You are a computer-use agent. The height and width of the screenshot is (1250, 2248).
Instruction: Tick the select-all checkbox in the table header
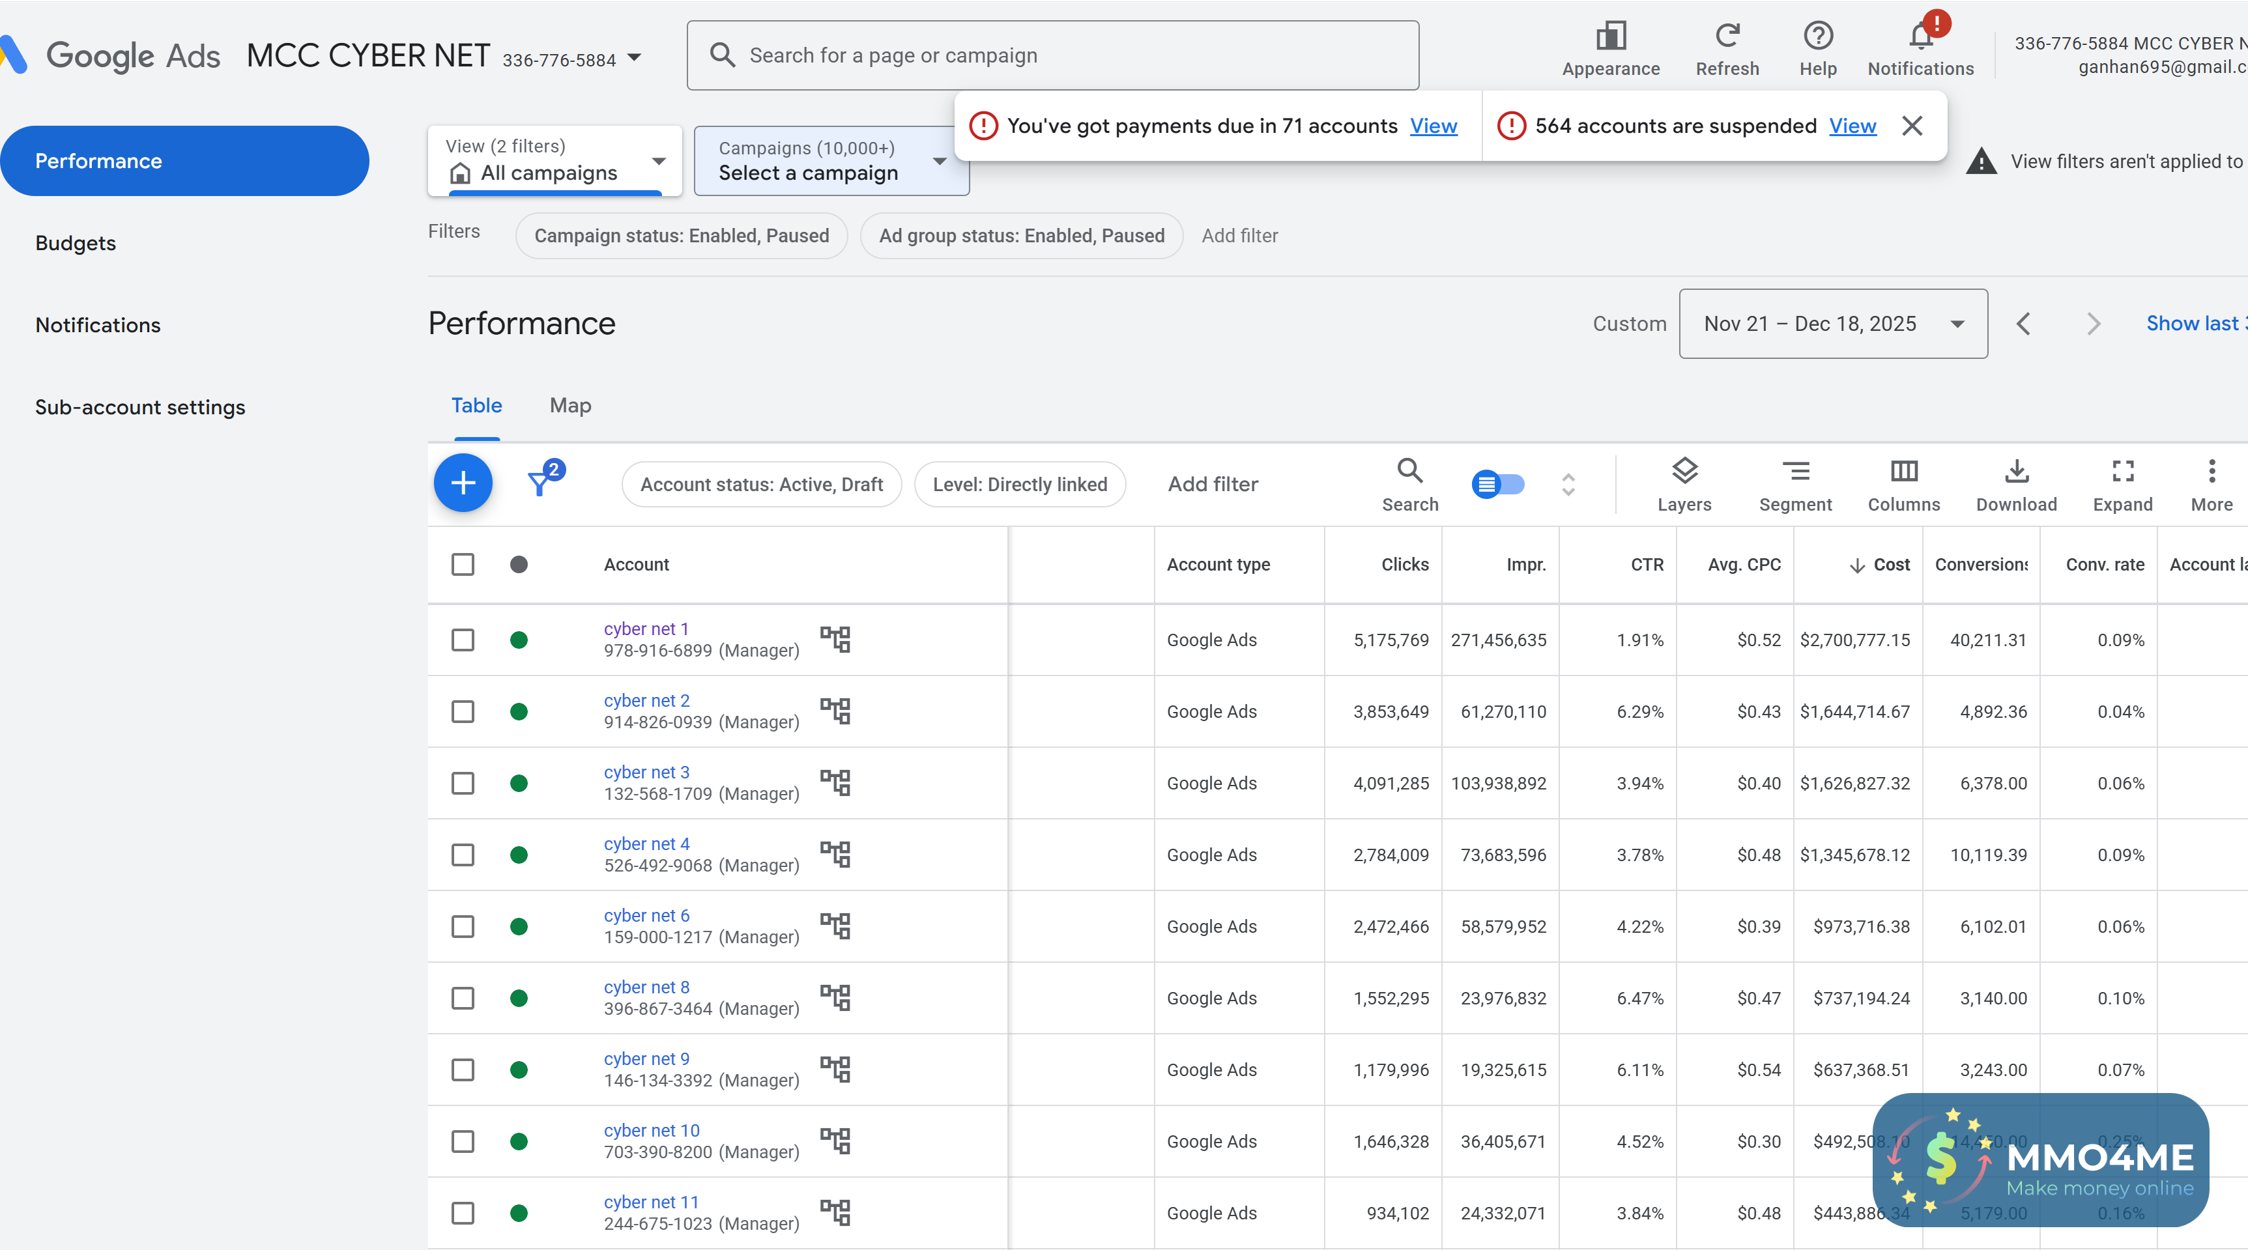tap(463, 564)
